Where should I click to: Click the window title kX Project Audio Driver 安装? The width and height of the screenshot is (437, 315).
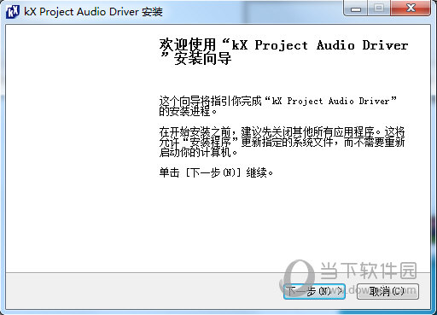(x=93, y=12)
